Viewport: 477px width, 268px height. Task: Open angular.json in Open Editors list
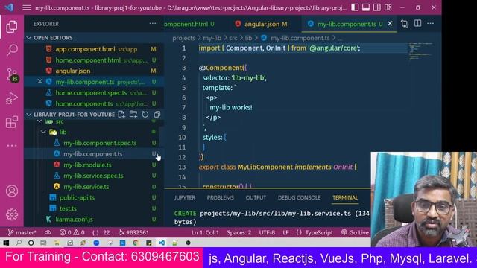[x=94, y=71]
